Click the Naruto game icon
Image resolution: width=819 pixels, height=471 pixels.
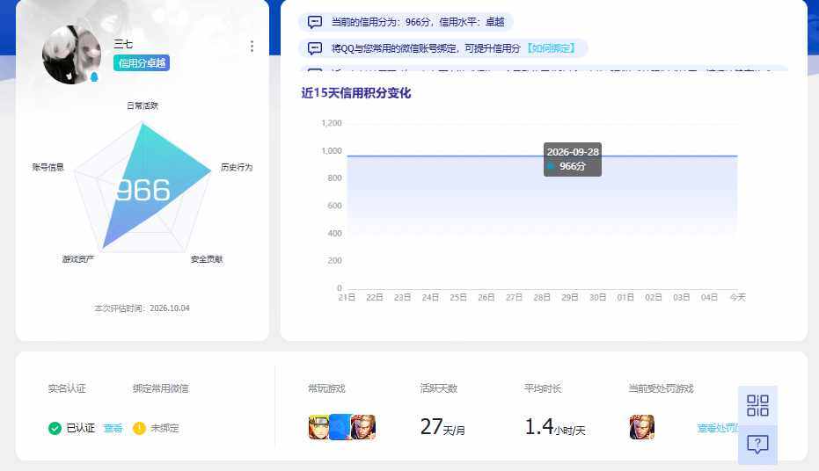[318, 427]
